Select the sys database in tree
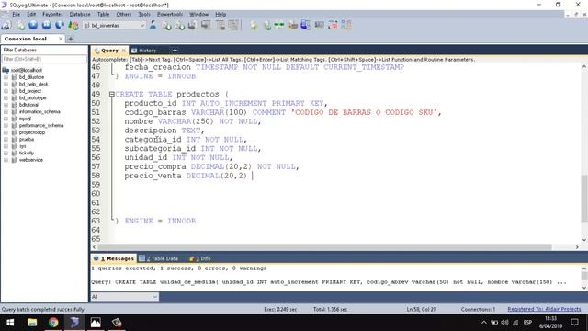The width and height of the screenshot is (588, 331). (x=22, y=146)
